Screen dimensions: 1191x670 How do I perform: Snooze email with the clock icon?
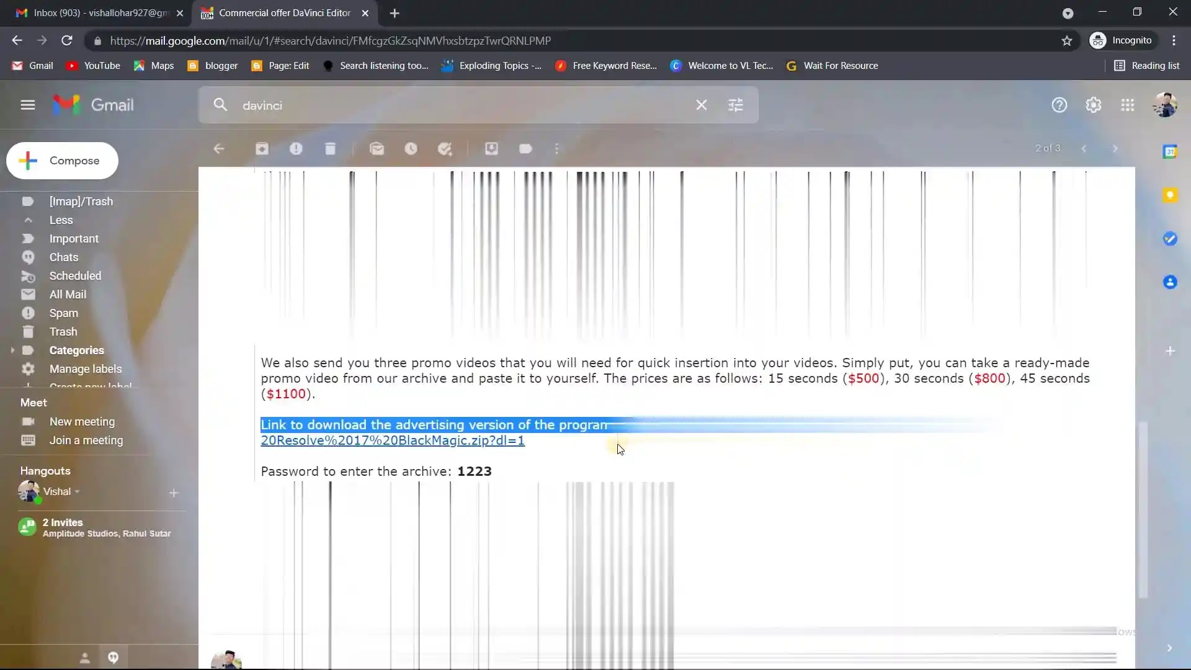[x=411, y=149]
